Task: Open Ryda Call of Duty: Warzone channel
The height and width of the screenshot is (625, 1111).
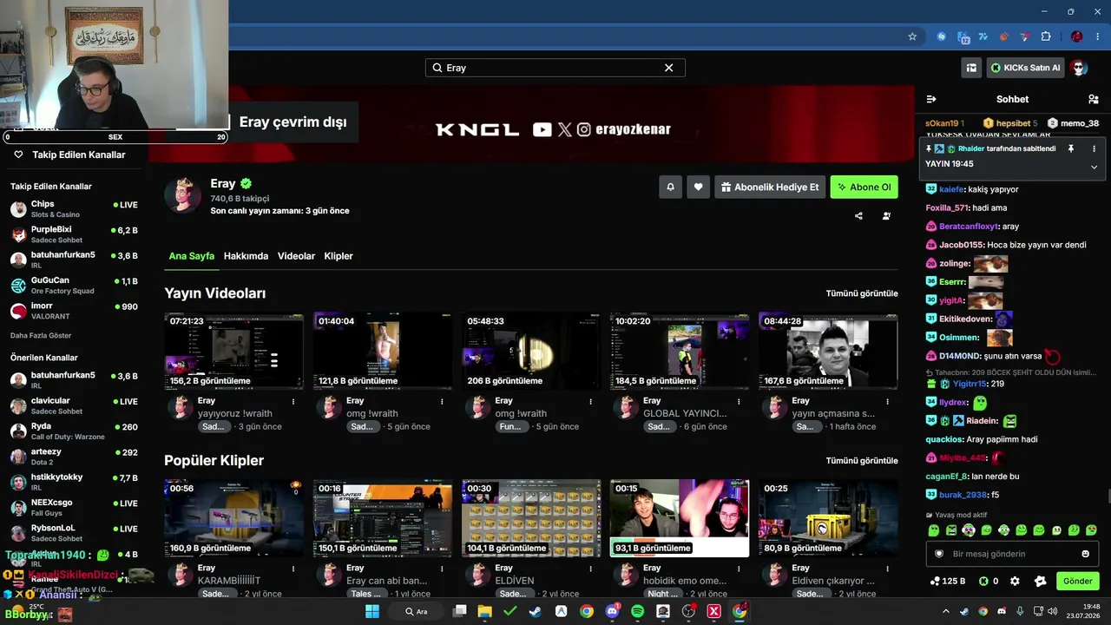Action: coord(74,431)
